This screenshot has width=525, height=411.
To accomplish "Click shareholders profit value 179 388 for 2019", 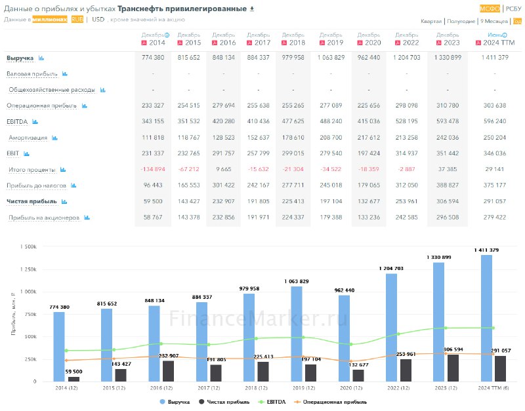I will tap(331, 218).
